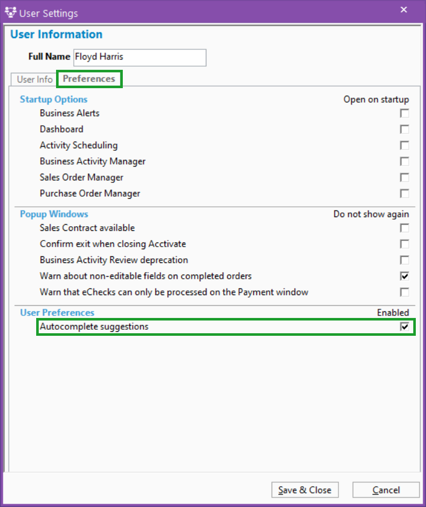
Task: Enable Business Activity Manager on startup
Action: coord(404,161)
